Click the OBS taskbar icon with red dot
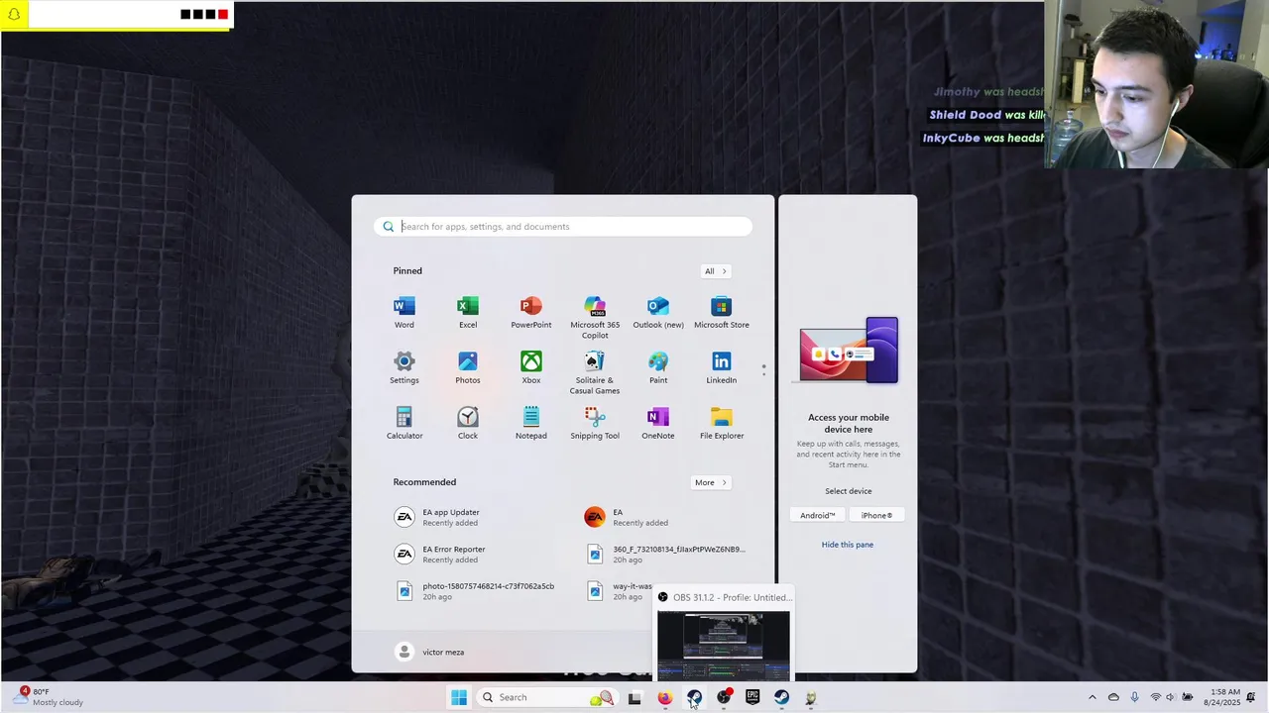The image size is (1269, 713). [x=724, y=697]
